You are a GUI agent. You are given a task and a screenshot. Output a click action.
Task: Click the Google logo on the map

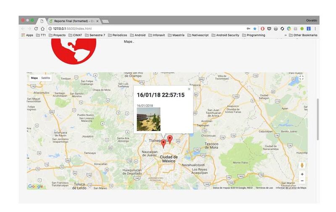(x=36, y=186)
